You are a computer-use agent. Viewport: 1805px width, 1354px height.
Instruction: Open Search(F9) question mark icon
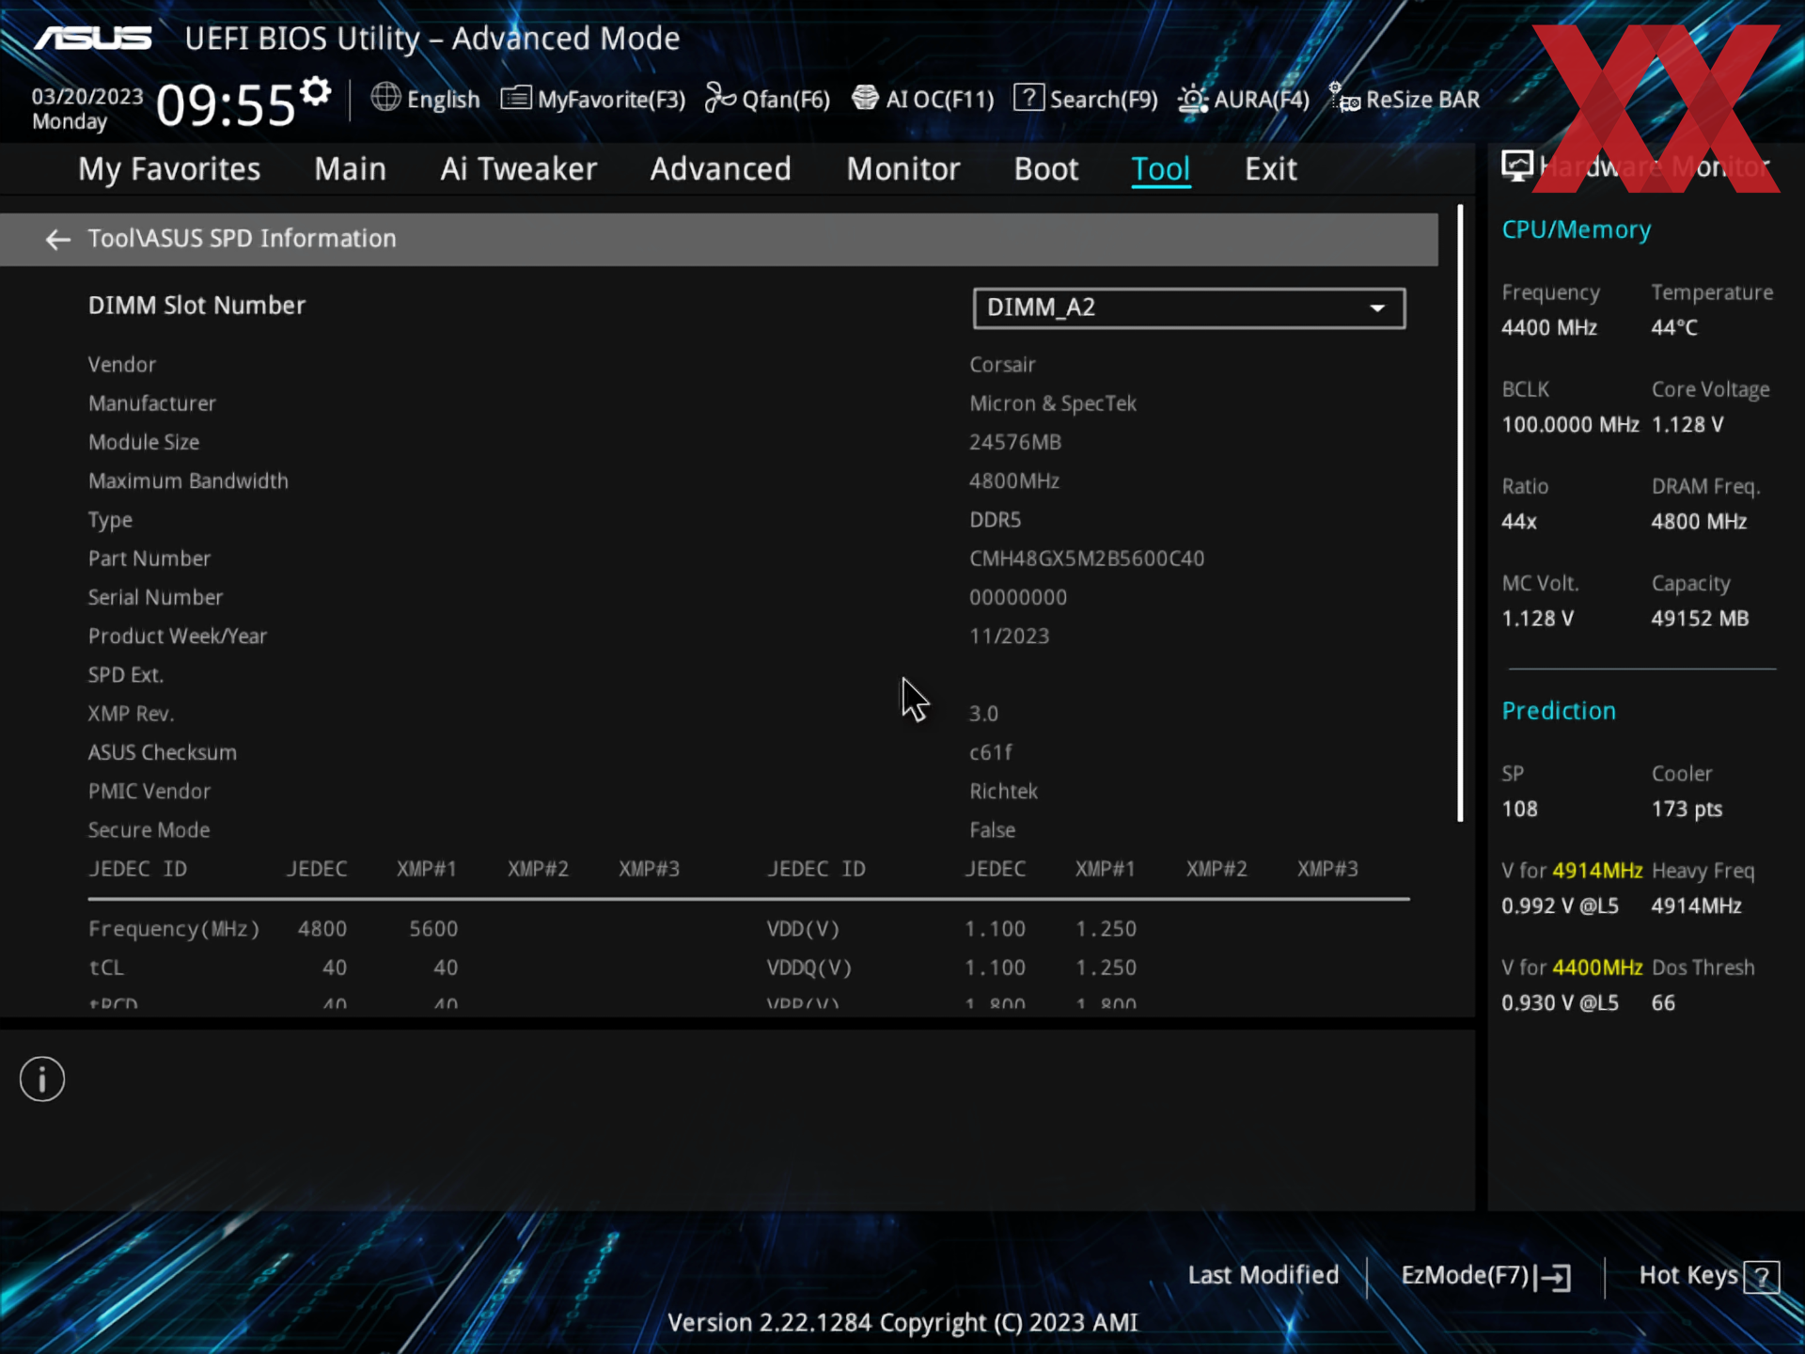1028,98
